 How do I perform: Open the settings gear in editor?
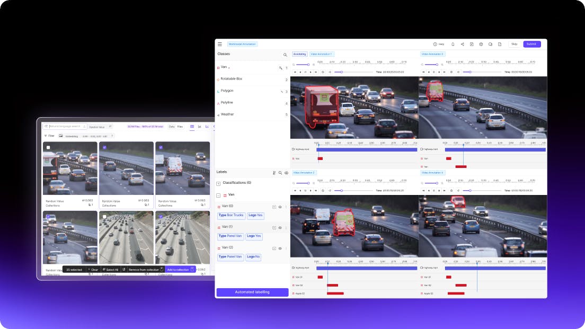point(481,44)
